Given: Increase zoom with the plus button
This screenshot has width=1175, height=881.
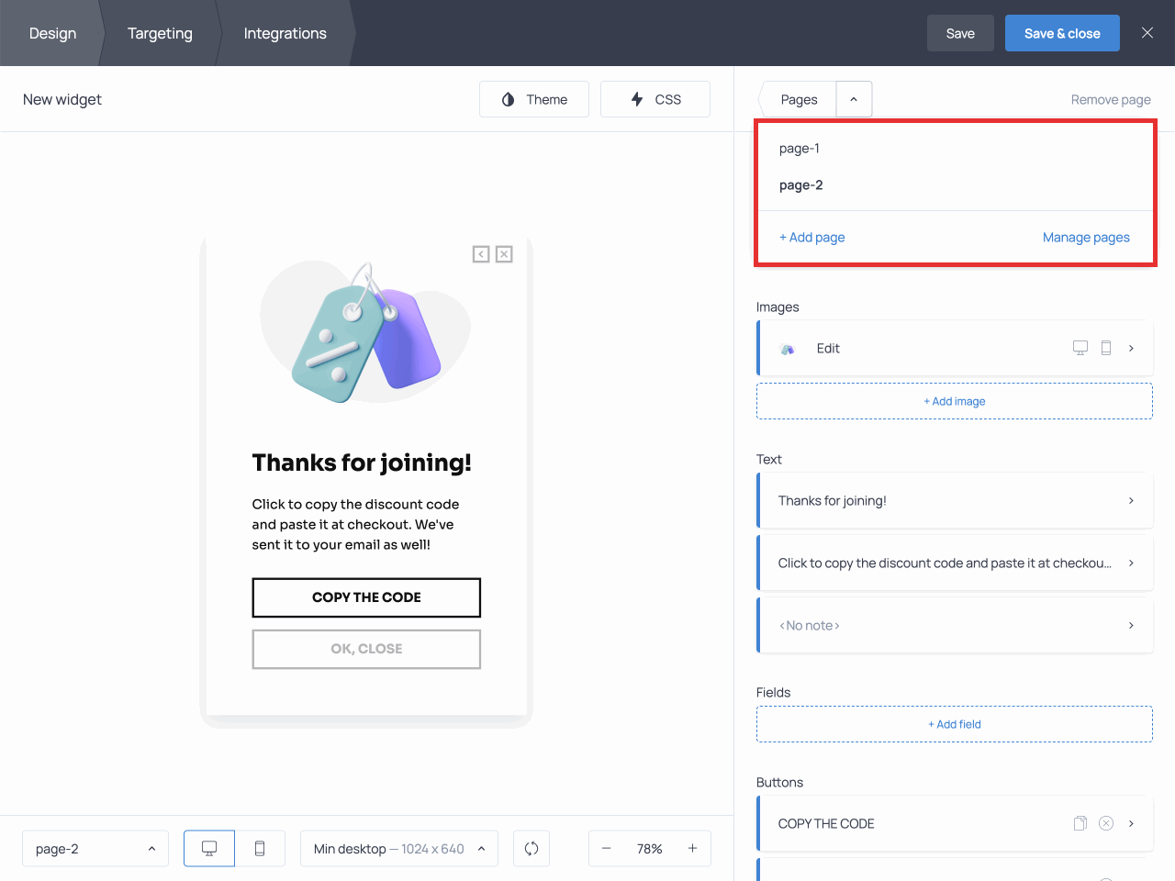Looking at the screenshot, I should pyautogui.click(x=693, y=849).
